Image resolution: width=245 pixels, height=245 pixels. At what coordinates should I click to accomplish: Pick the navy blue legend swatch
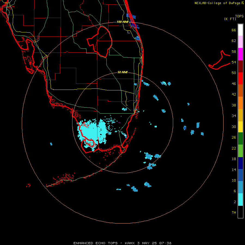coord(240,163)
